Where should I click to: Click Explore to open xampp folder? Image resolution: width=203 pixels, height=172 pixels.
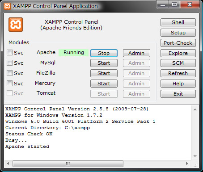pyautogui.click(x=178, y=53)
